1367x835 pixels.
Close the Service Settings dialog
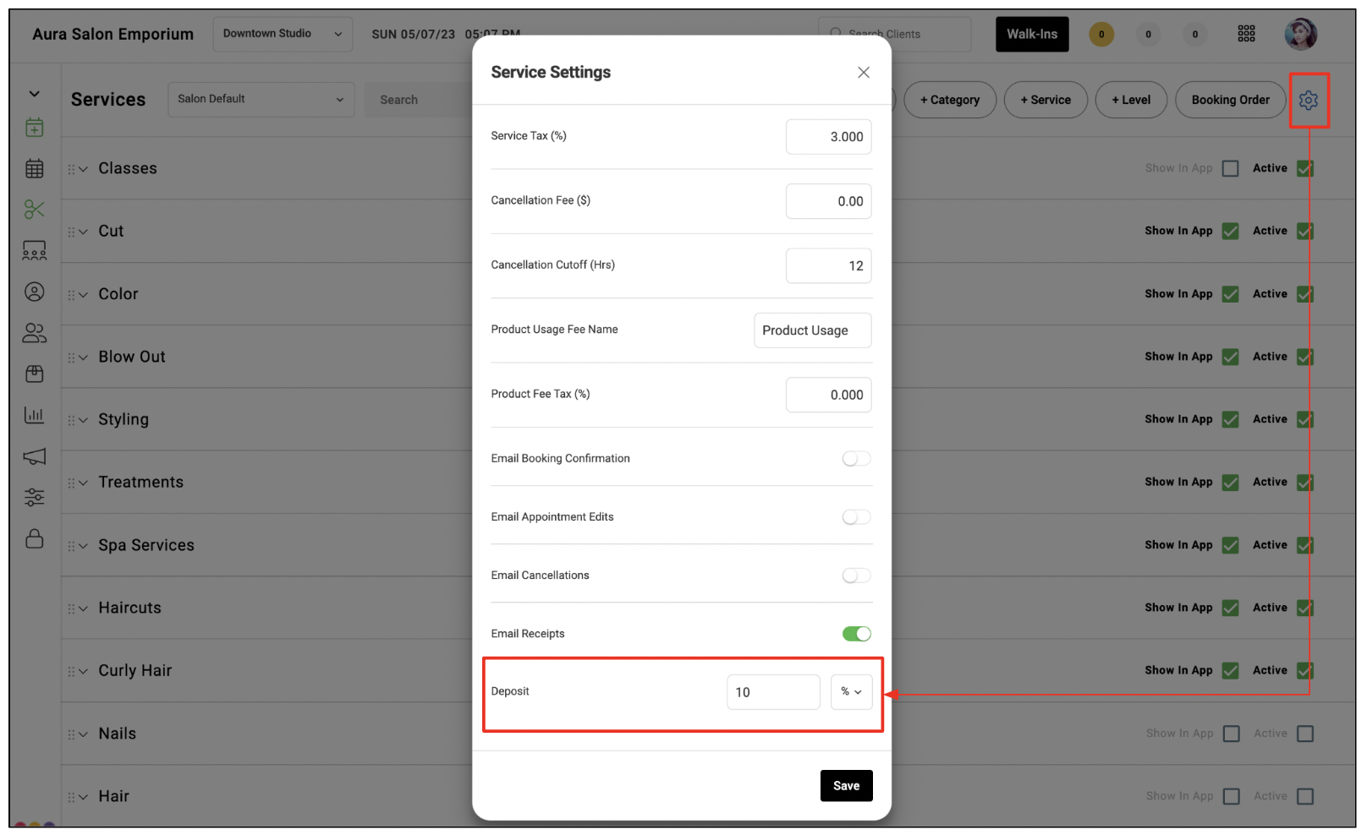[x=864, y=73]
